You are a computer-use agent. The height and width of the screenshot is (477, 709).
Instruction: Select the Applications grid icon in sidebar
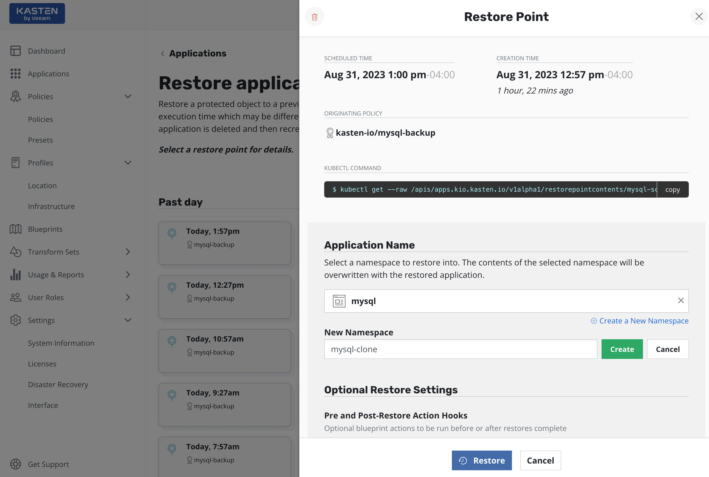15,74
